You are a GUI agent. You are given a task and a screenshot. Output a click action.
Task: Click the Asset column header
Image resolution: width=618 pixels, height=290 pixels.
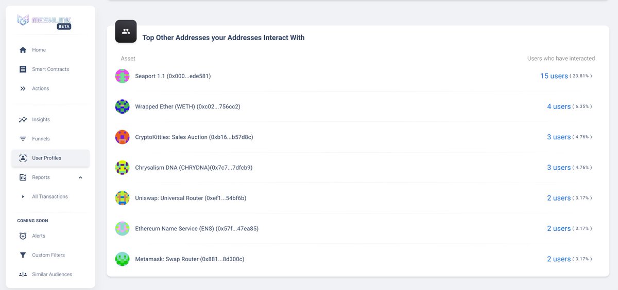pos(128,59)
